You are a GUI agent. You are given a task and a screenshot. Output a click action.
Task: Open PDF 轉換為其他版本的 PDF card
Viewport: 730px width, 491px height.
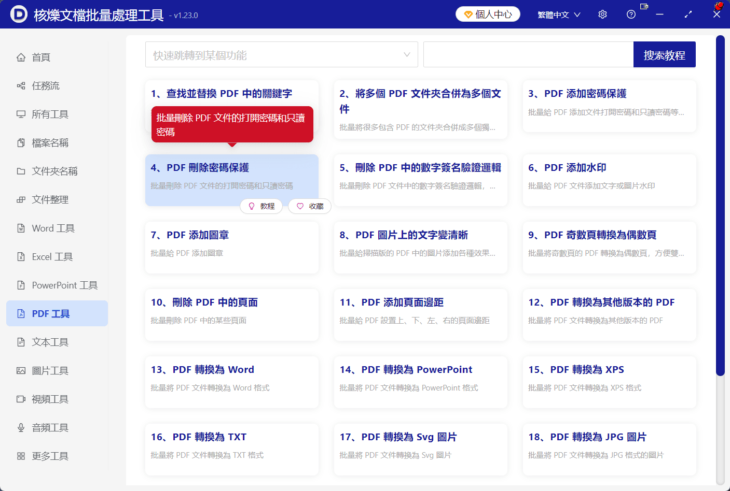pos(610,315)
